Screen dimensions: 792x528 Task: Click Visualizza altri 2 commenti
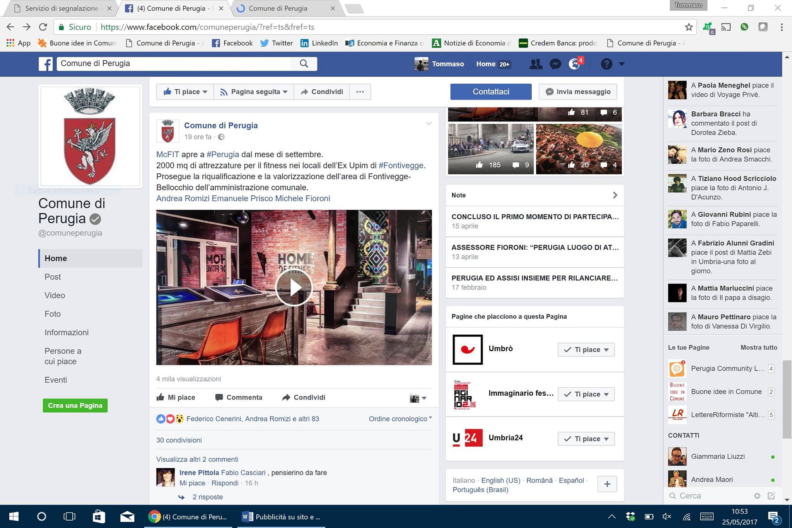tap(197, 459)
